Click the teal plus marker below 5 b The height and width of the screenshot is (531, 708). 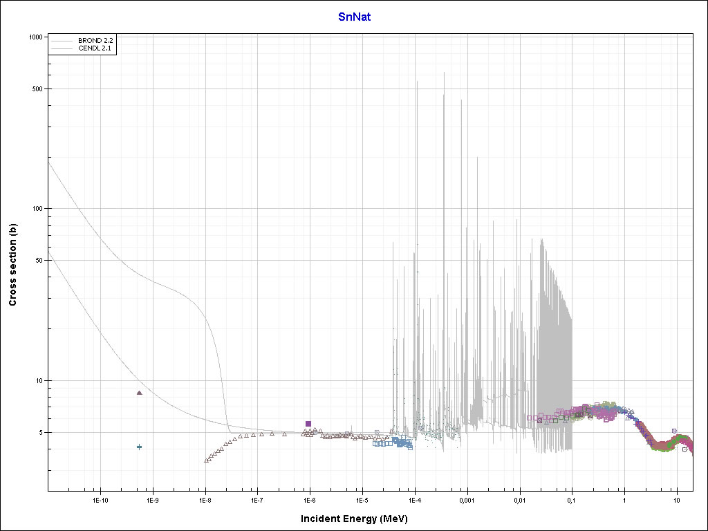point(139,447)
